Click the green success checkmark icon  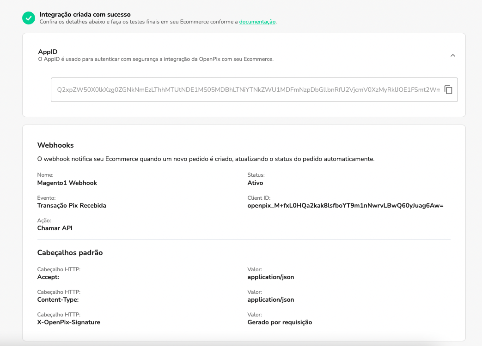[x=29, y=18]
